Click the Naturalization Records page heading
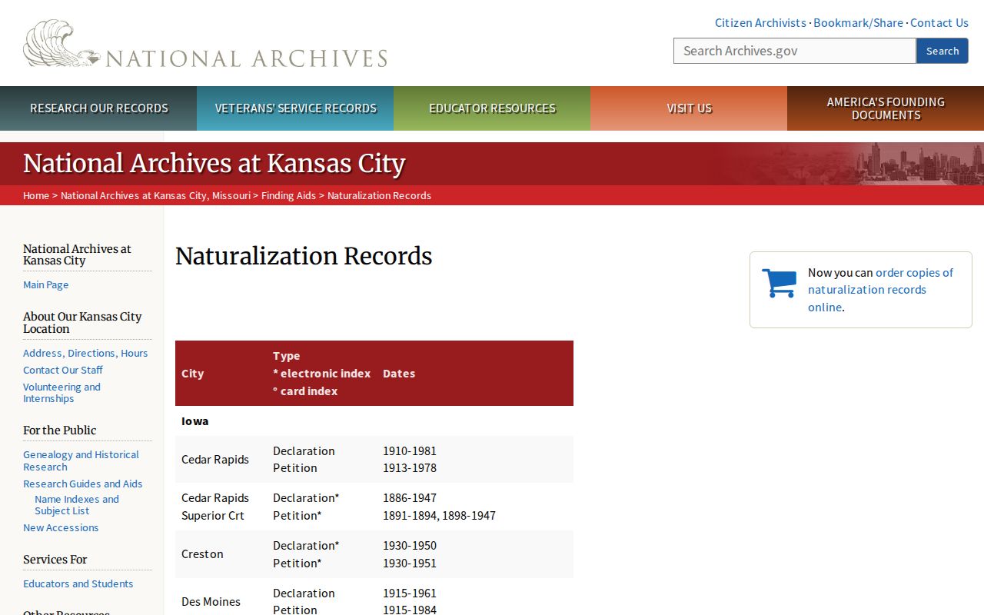The height and width of the screenshot is (615, 984). click(304, 256)
